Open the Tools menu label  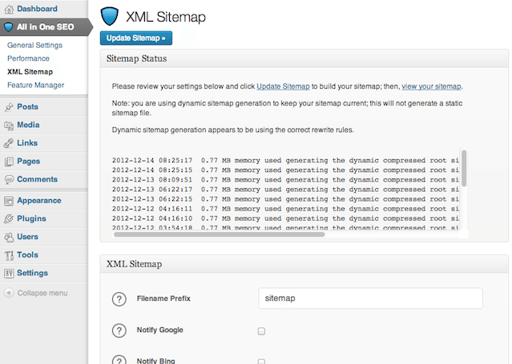click(x=27, y=254)
